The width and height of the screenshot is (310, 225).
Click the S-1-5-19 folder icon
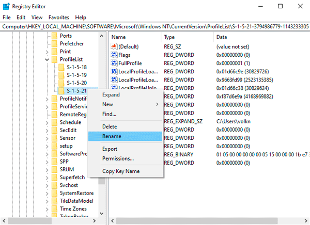tap(61, 75)
